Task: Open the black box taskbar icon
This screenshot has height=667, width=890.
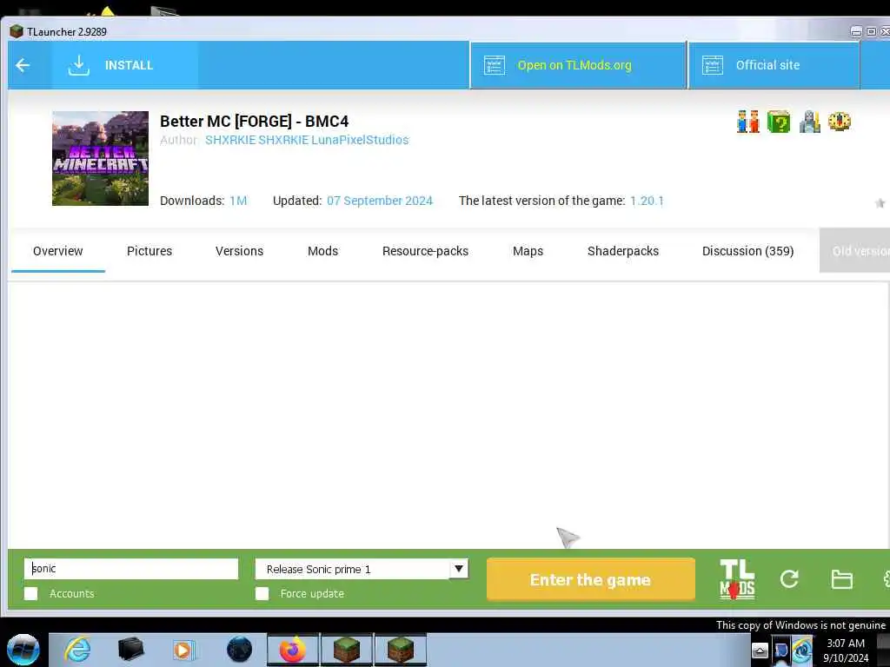Action: pyautogui.click(x=130, y=650)
